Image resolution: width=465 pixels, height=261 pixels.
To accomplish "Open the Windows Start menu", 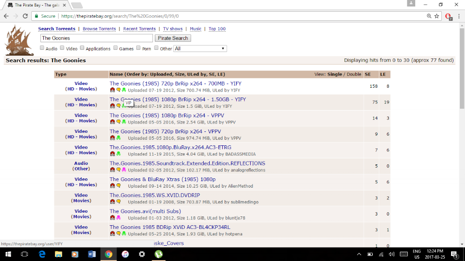I will coord(8,254).
